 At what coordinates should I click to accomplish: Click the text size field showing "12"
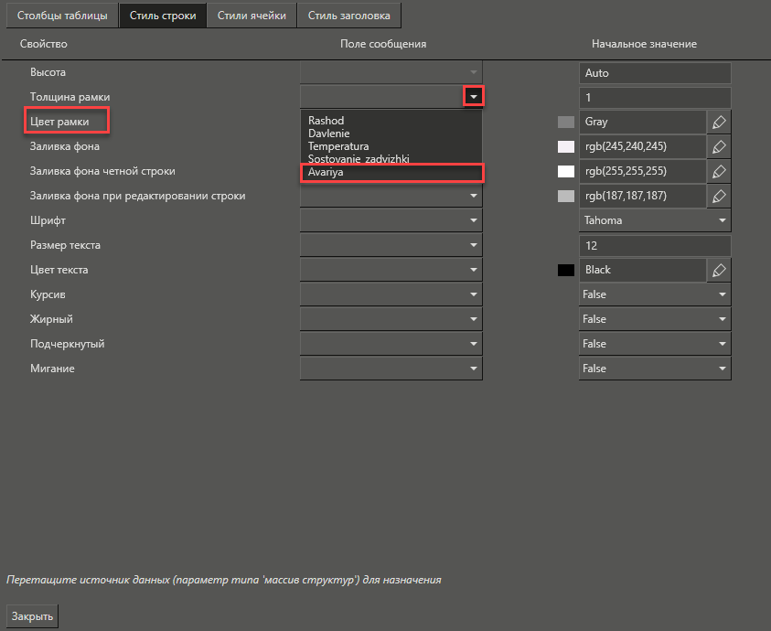click(655, 245)
